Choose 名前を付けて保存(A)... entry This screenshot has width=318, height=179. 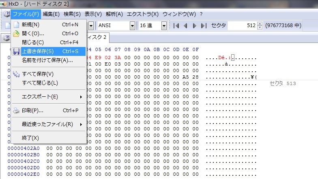[49, 60]
